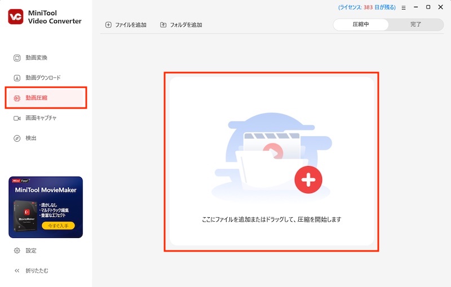Click the 設定 gear icon
The image size is (451, 287).
pos(17,250)
